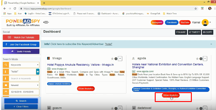Click the blue Search button
Viewport: 216px width, 110px height.
(x=21, y=101)
